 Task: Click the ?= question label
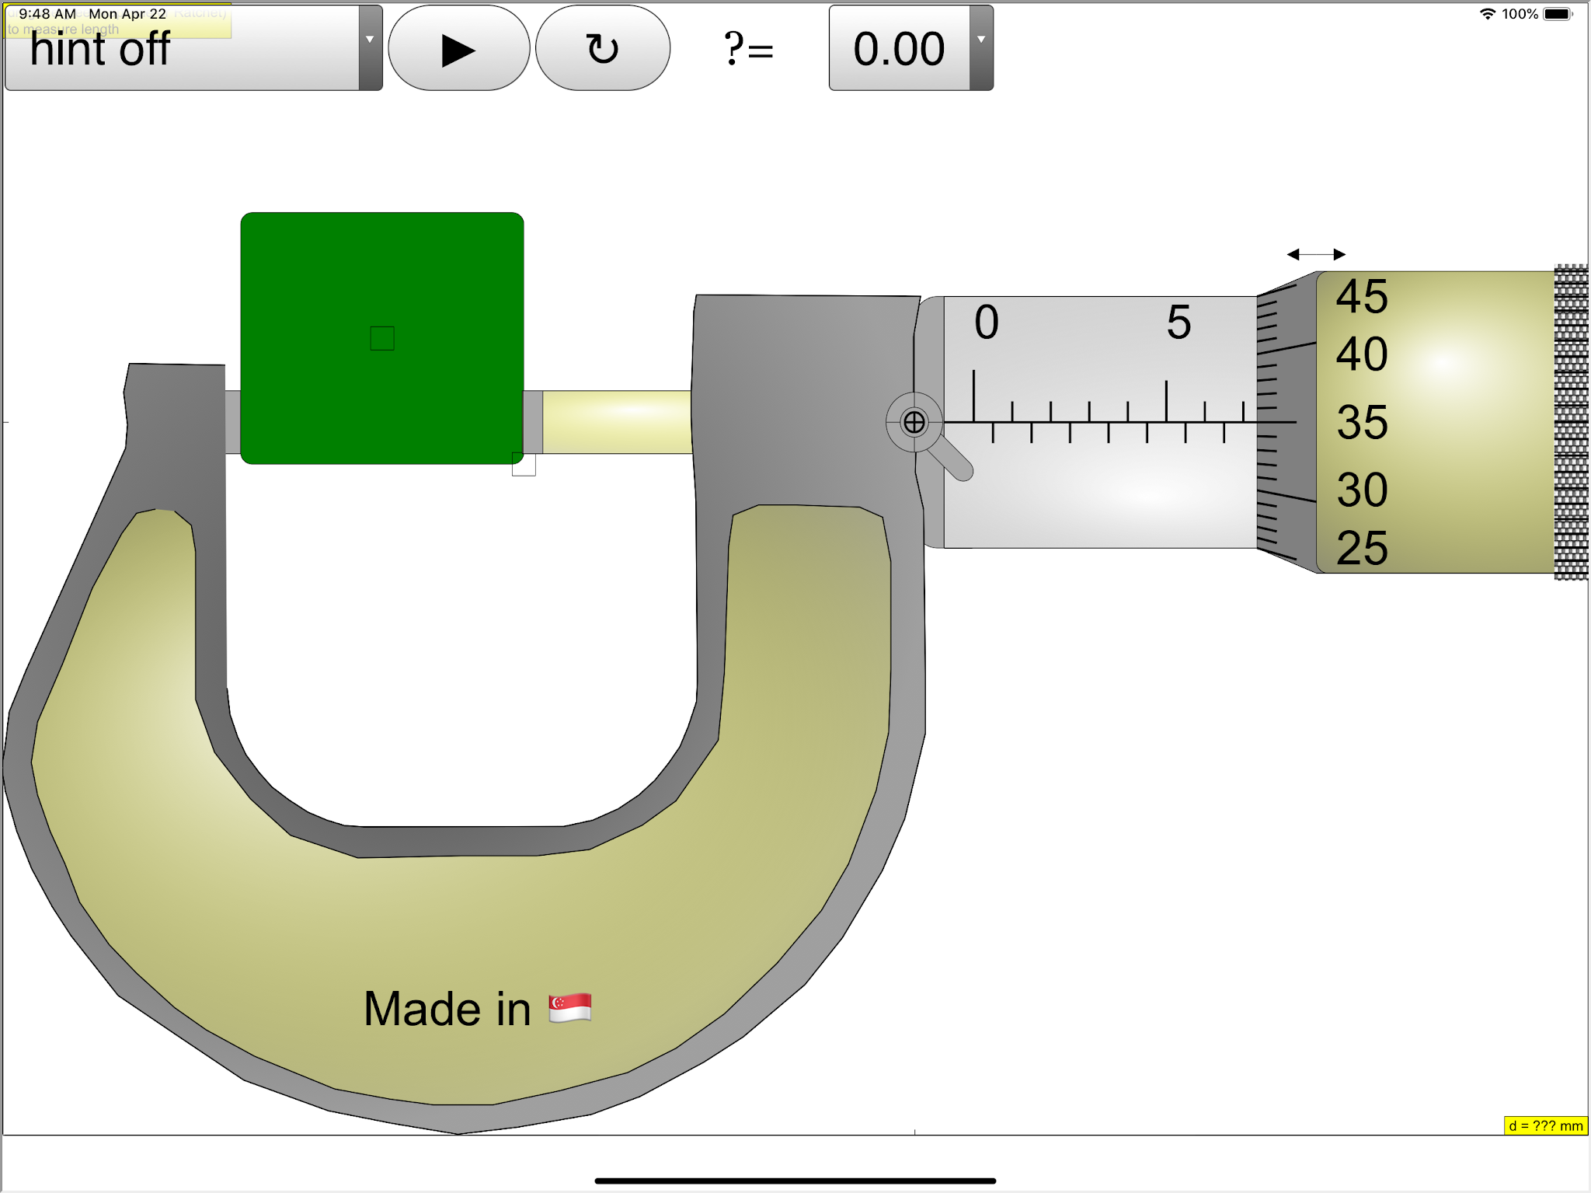(x=748, y=50)
